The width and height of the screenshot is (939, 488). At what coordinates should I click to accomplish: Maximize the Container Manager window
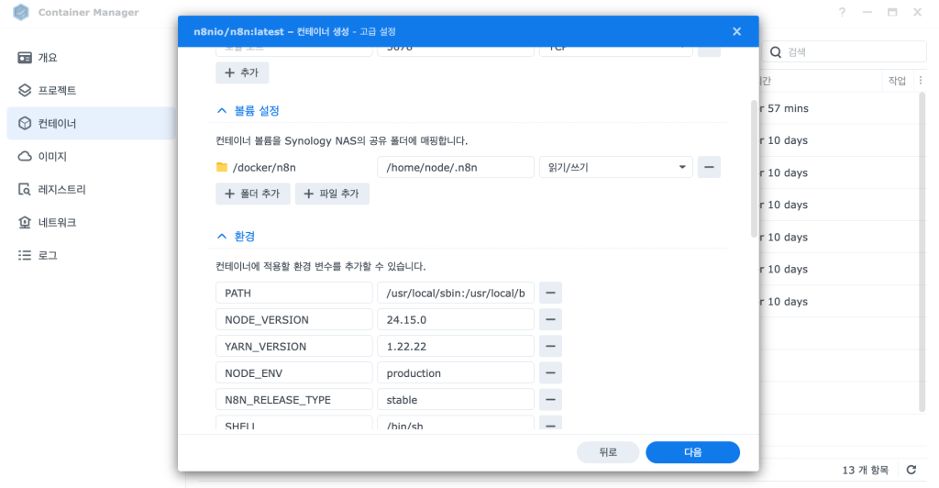(892, 12)
